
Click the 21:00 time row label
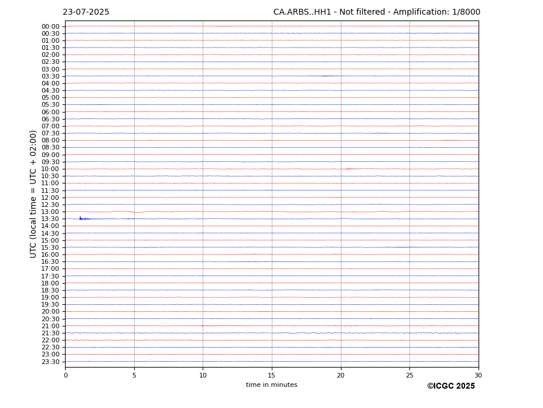pos(50,326)
